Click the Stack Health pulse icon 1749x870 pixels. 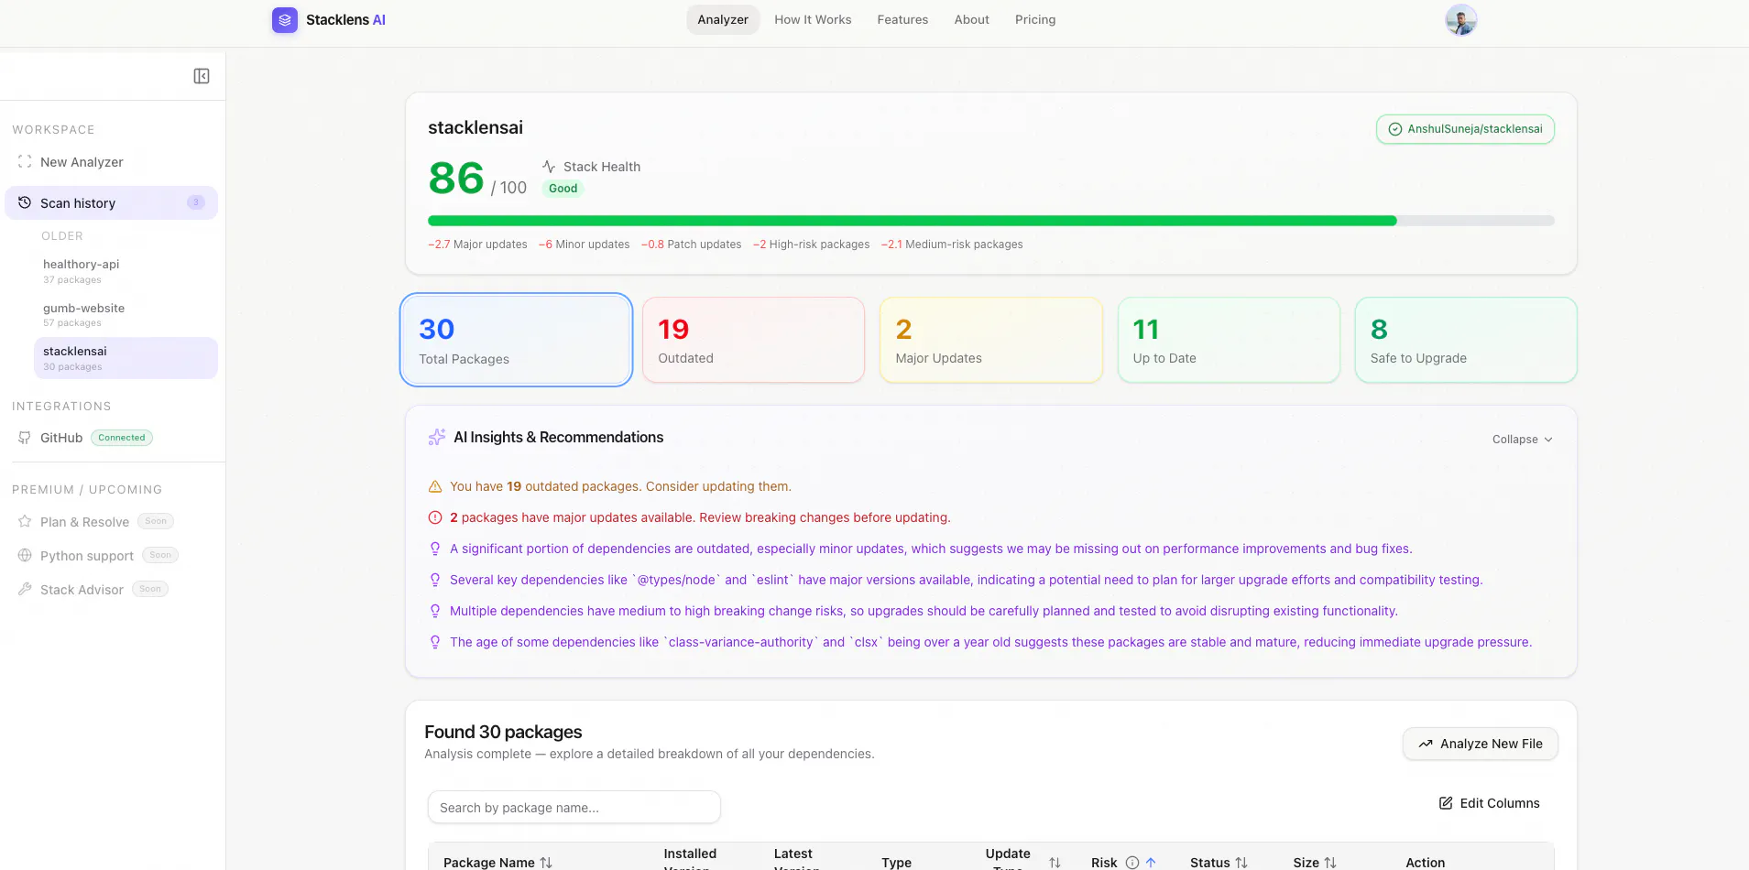[x=549, y=167]
